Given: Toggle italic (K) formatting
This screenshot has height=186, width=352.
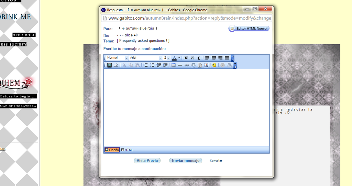Looking at the screenshot, I should (x=192, y=58).
